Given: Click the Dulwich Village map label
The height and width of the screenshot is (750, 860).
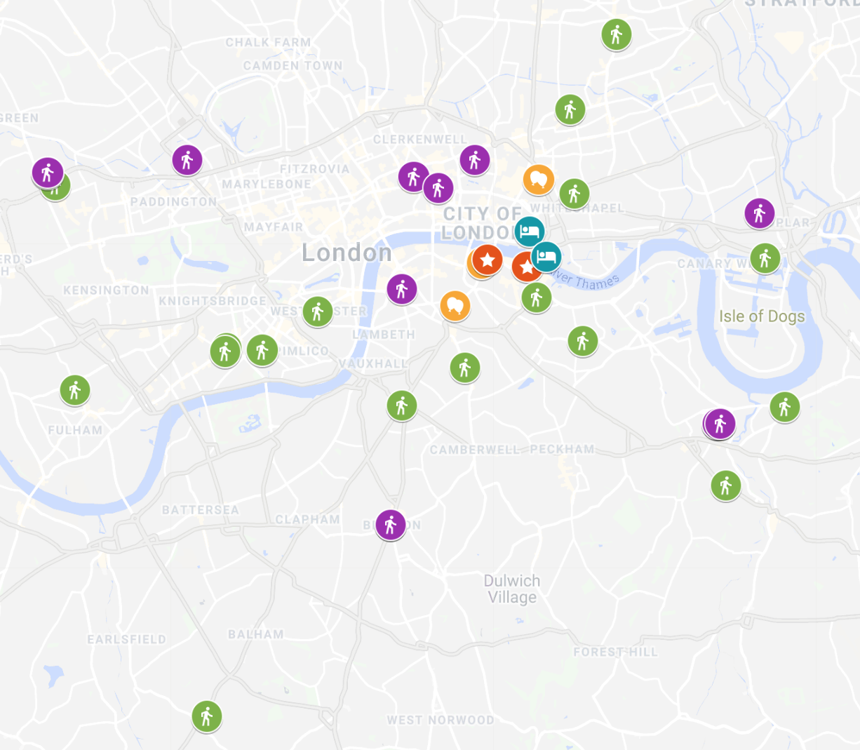Looking at the screenshot, I should pyautogui.click(x=512, y=589).
